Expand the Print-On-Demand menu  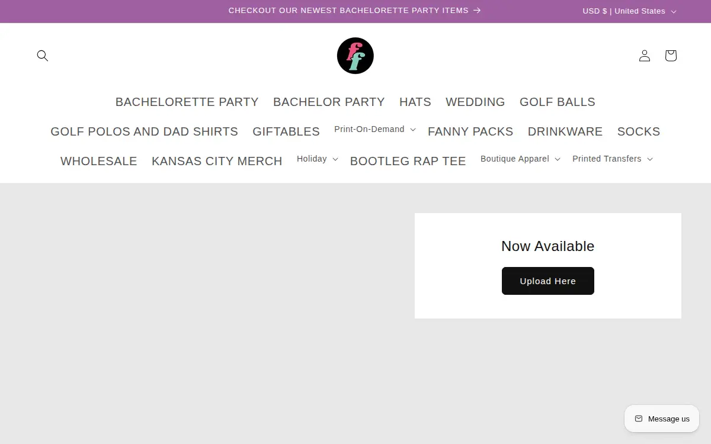point(374,129)
